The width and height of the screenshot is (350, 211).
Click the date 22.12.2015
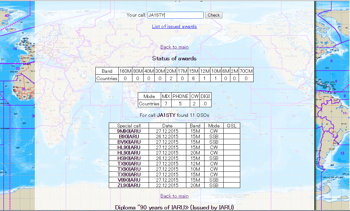168,185
